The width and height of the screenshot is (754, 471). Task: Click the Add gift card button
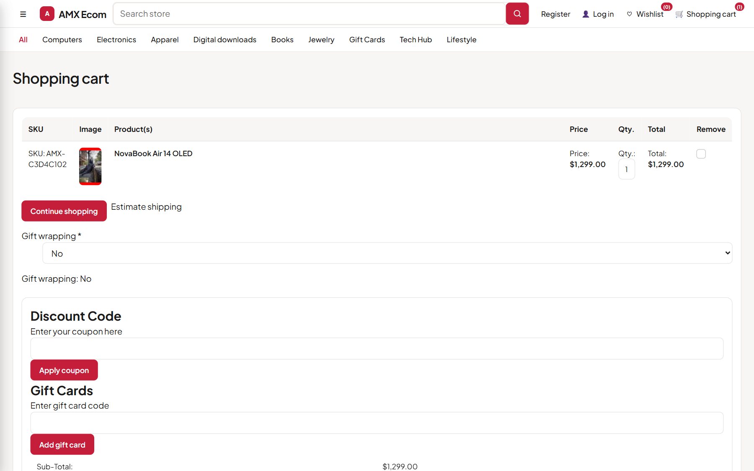(62, 445)
